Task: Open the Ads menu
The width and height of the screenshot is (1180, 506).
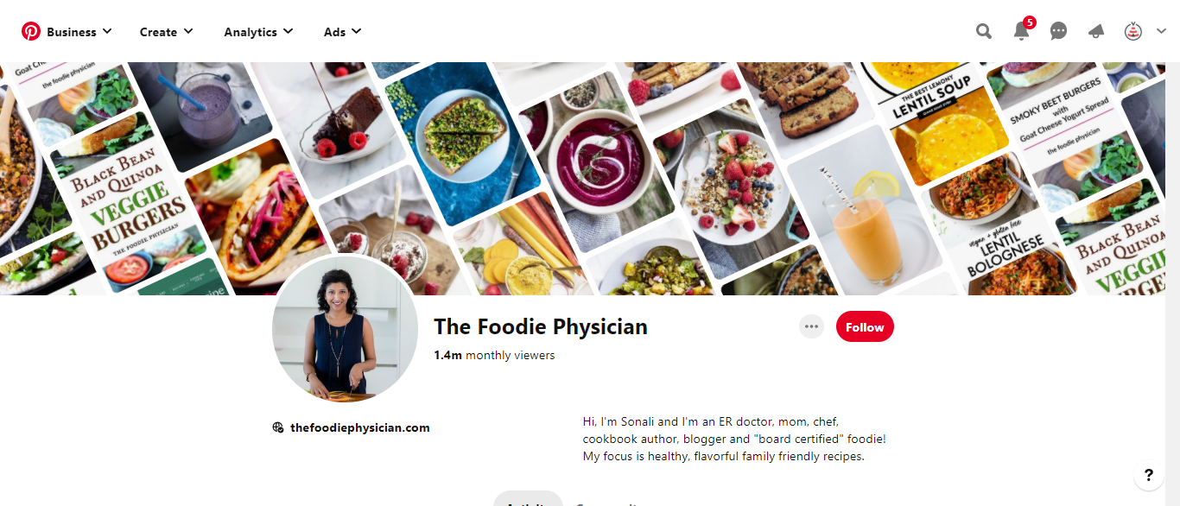Action: click(x=343, y=32)
